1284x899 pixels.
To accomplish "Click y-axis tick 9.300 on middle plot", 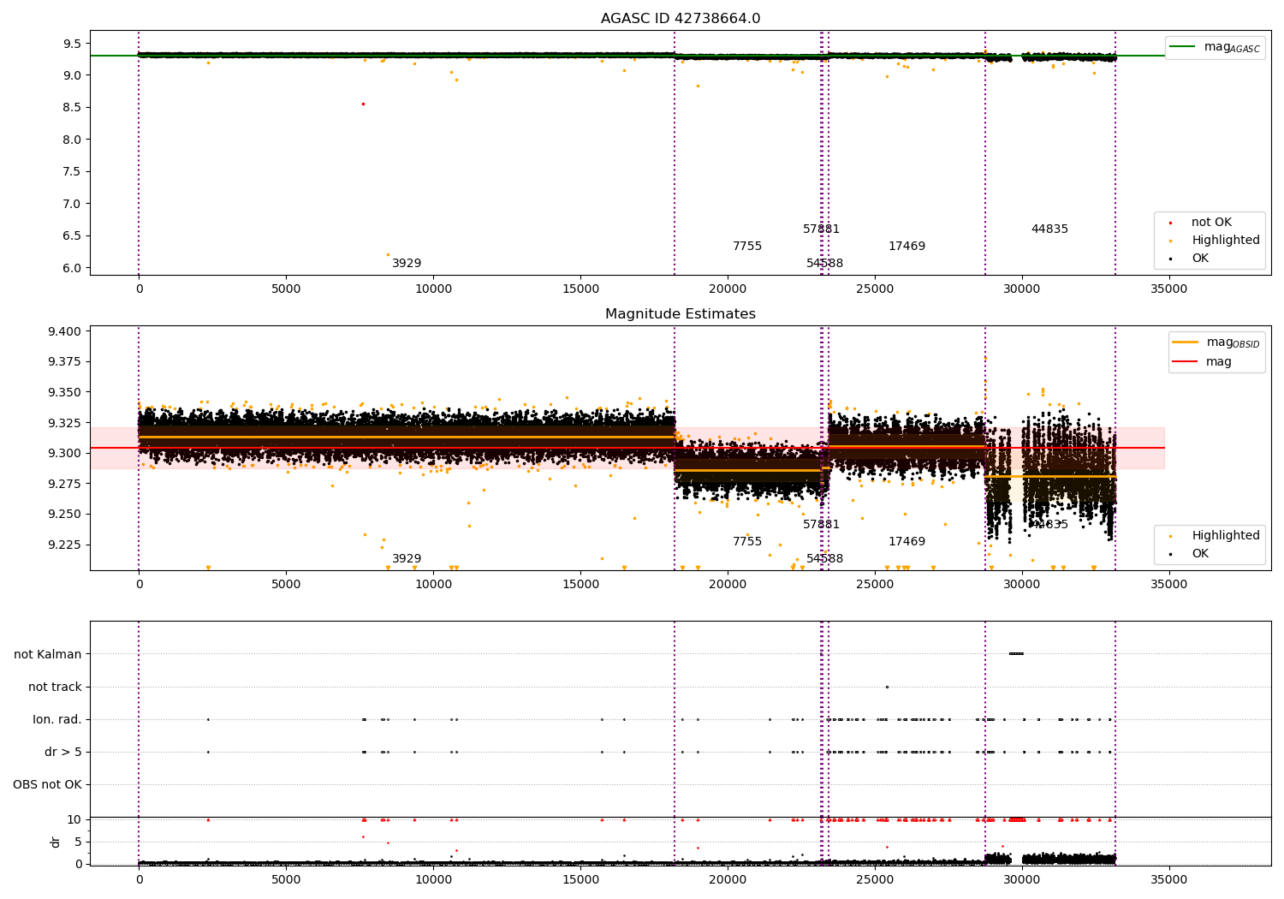I will tap(65, 454).
